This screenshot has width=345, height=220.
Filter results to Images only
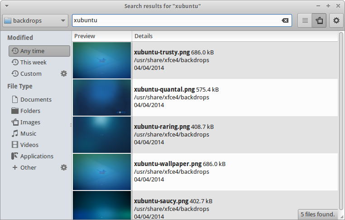30,122
